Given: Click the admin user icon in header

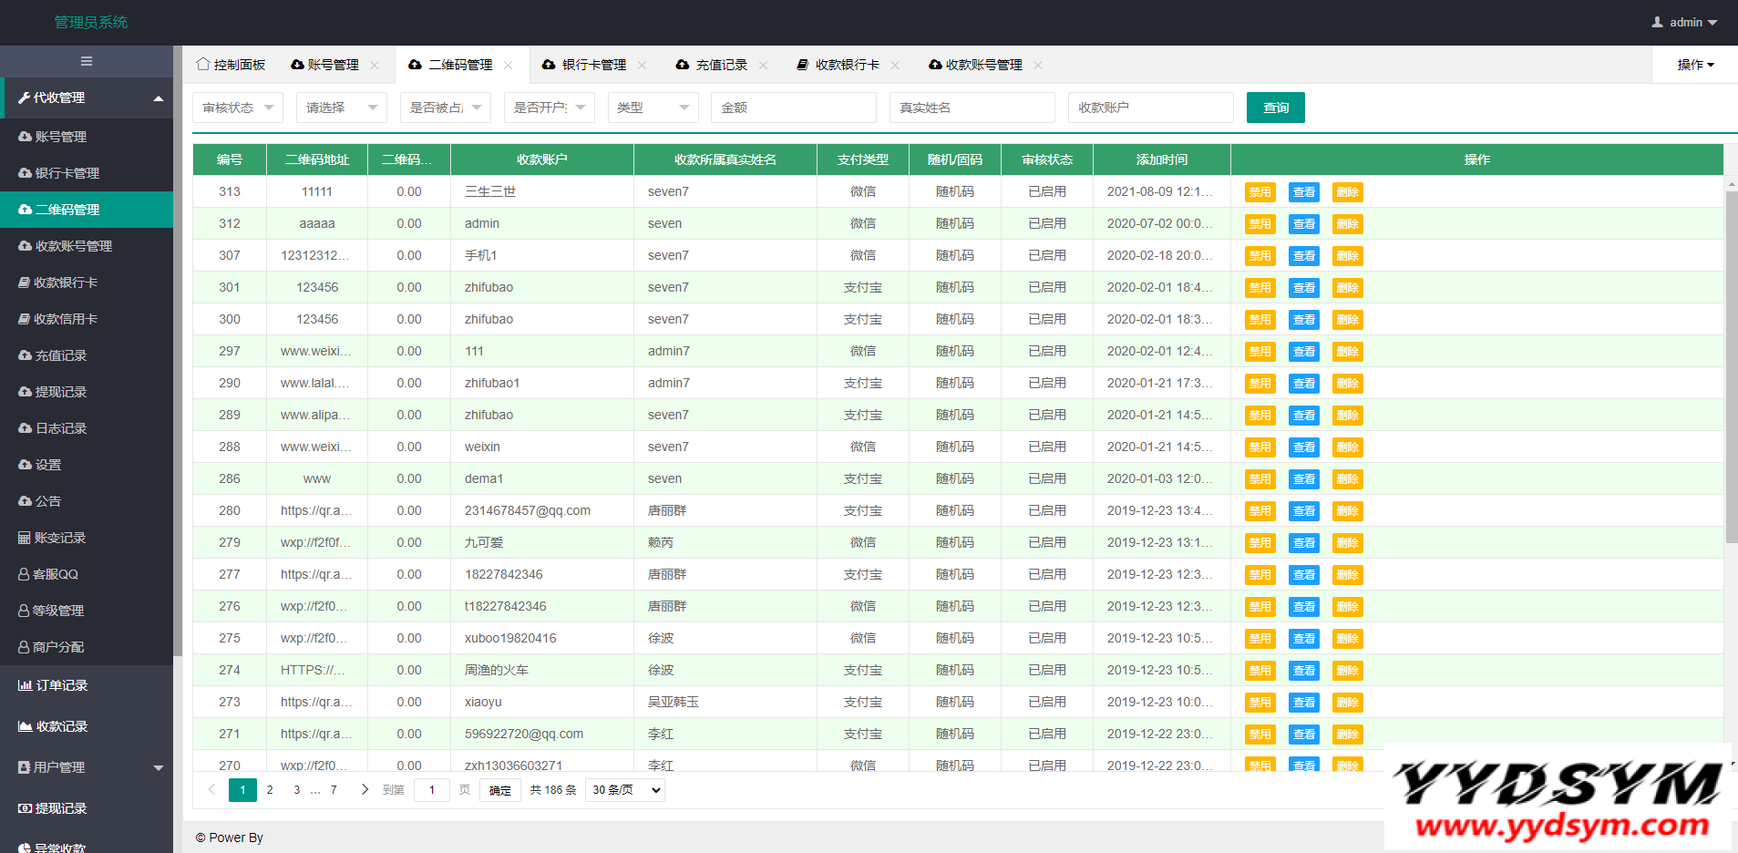Looking at the screenshot, I should [x=1657, y=22].
